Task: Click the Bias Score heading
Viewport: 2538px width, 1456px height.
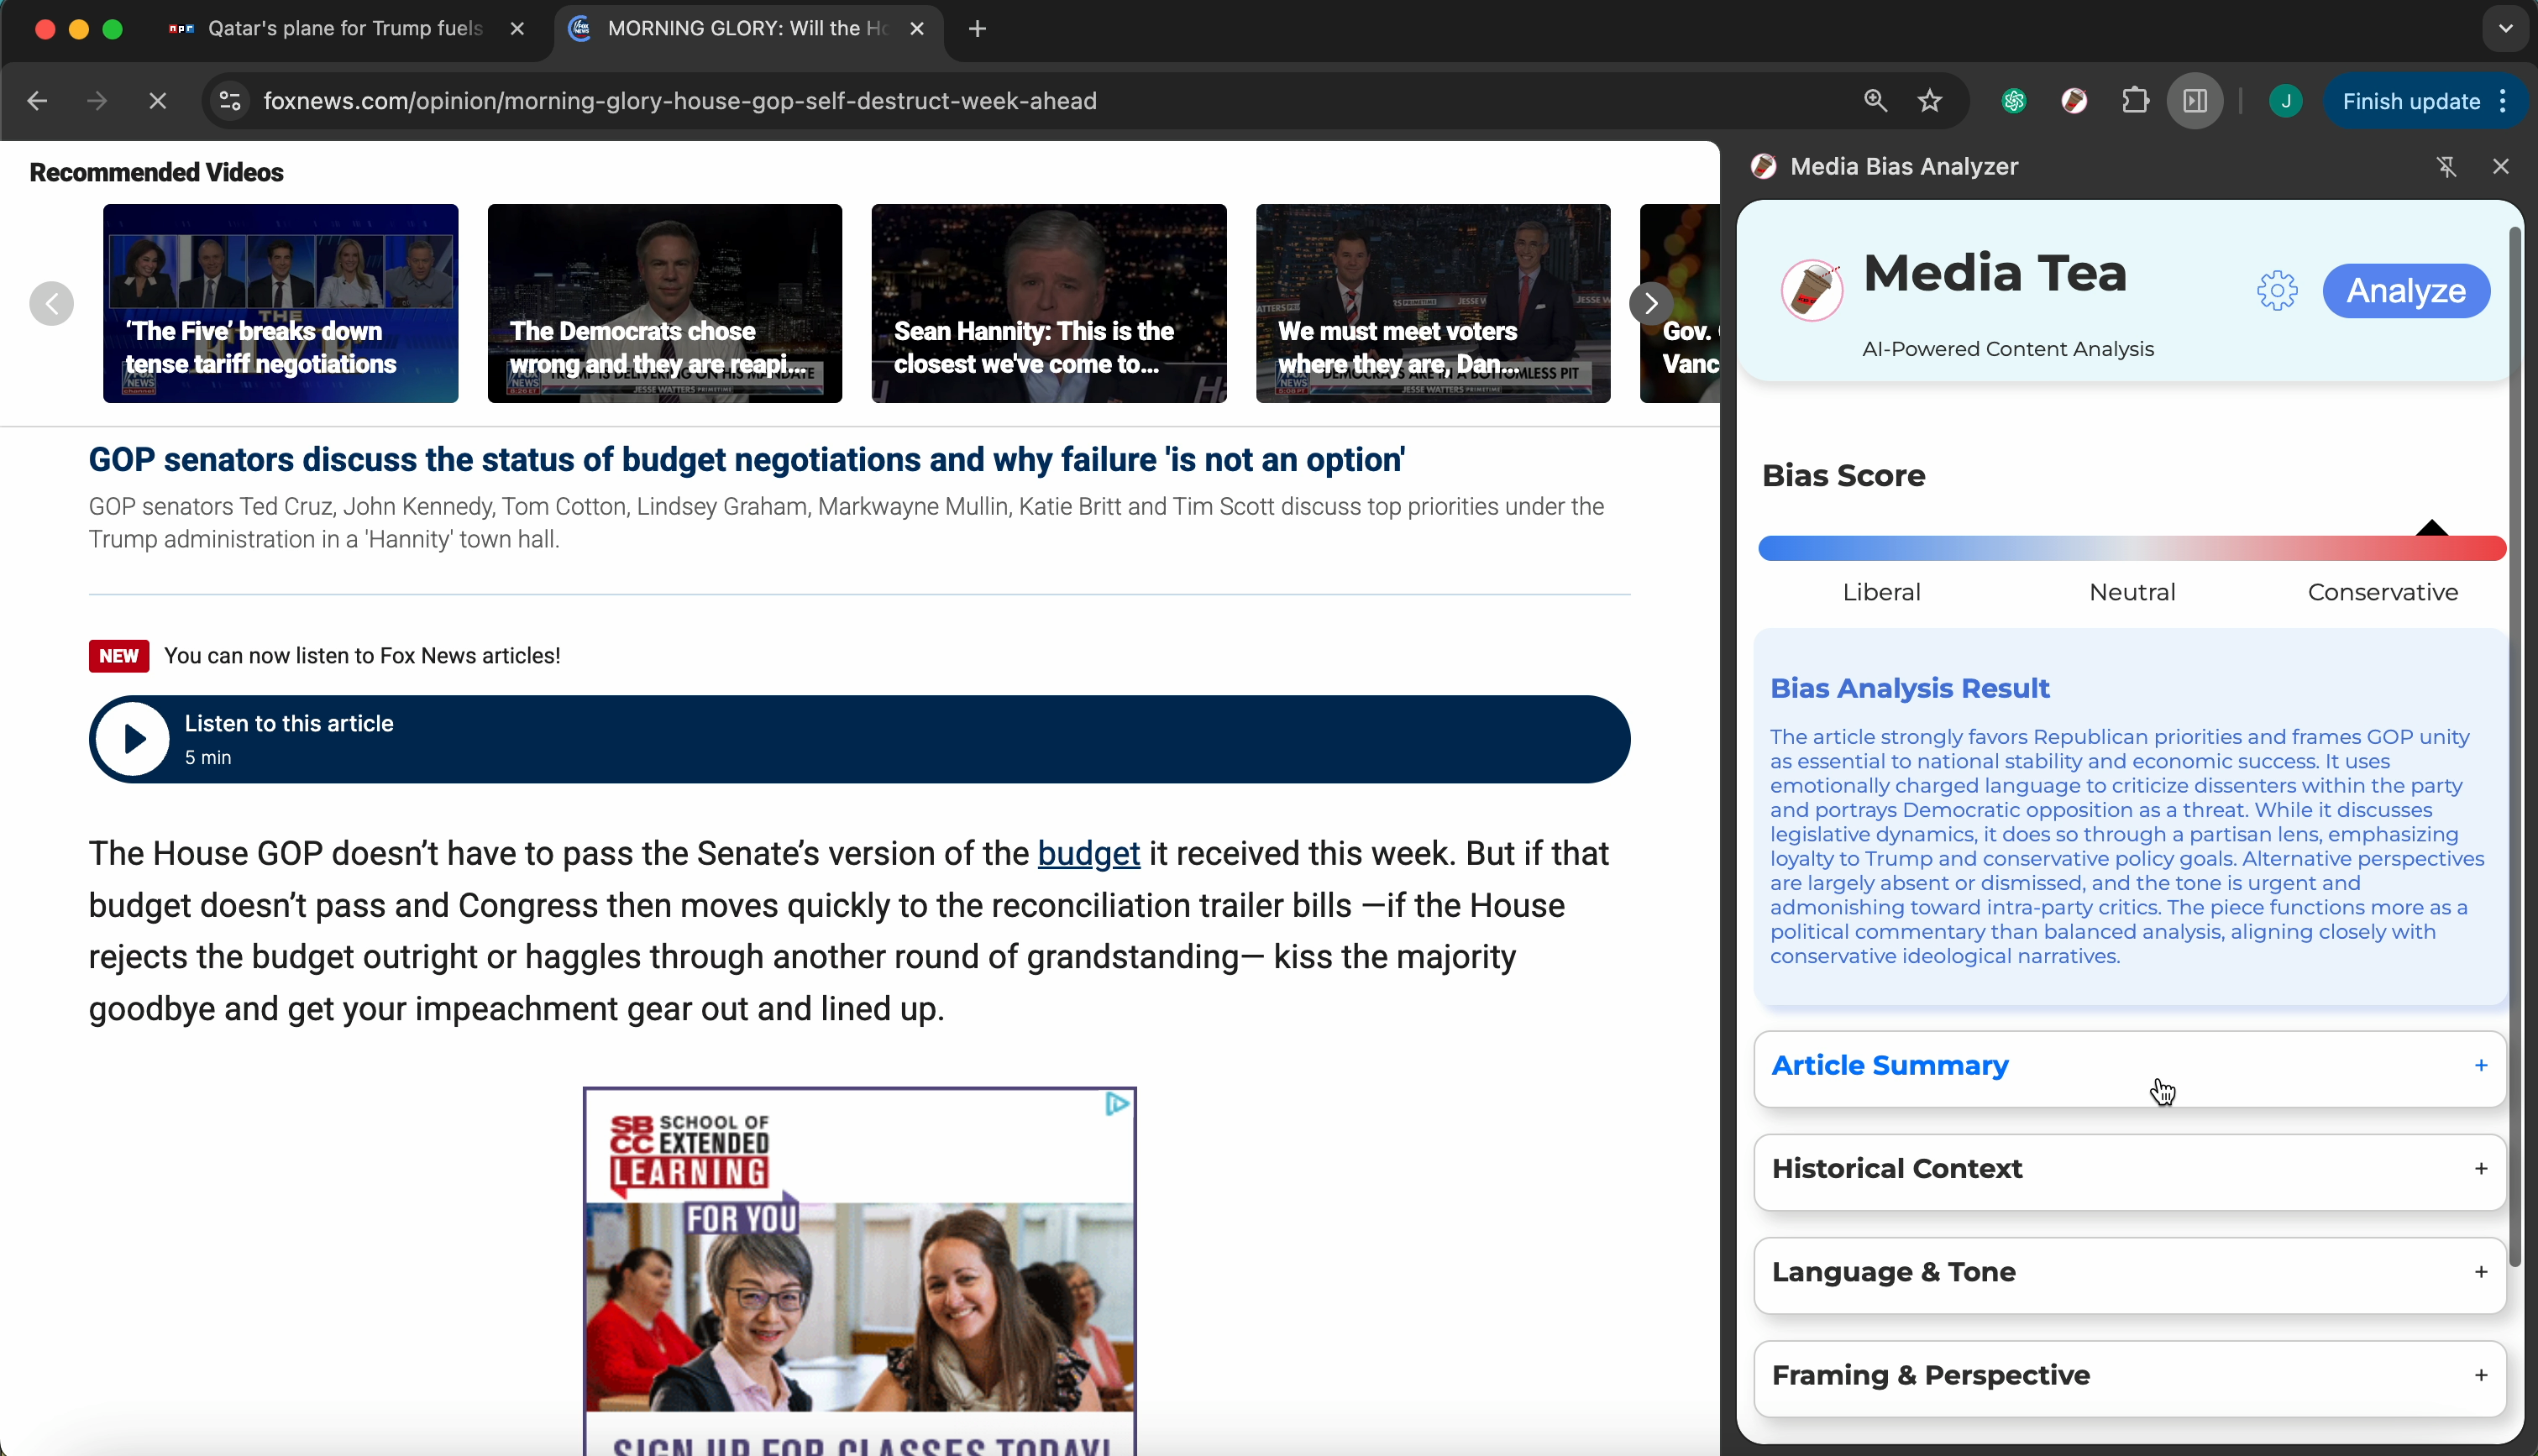Action: tap(1844, 476)
